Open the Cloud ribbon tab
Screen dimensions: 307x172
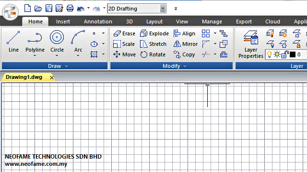272,21
